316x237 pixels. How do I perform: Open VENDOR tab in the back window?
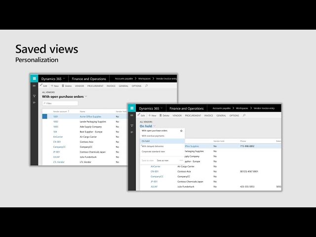click(79, 86)
